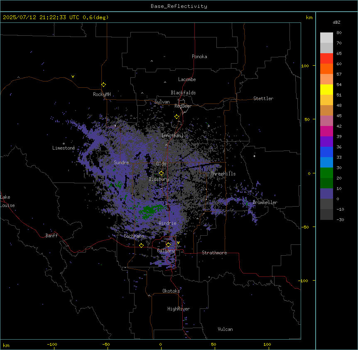
Task: Click the Banff town label
Action: coord(51,236)
